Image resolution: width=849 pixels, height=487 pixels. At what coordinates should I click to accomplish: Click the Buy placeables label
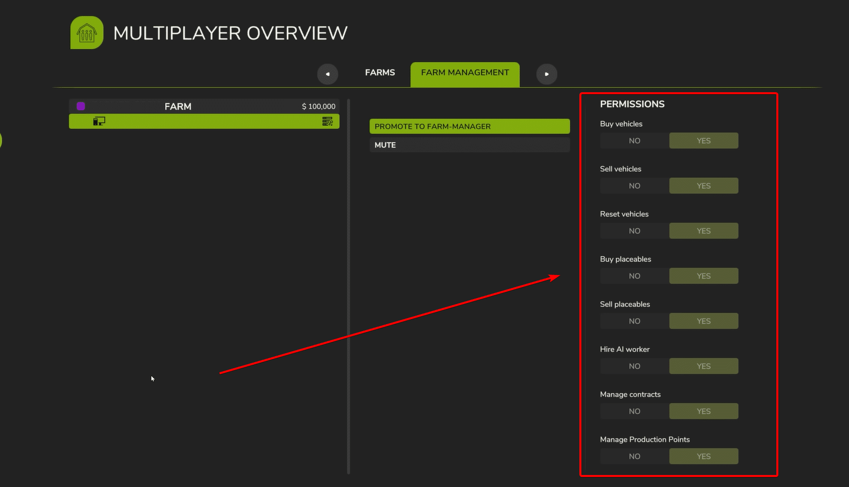coord(625,259)
